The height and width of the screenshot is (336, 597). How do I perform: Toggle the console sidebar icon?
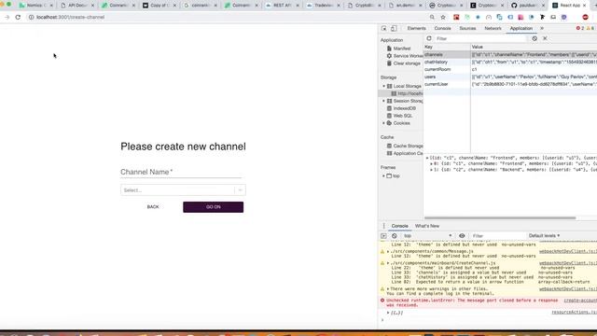pyautogui.click(x=383, y=236)
